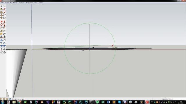Click the EN language indicator in tray
This screenshot has height=104, width=186.
[x=152, y=102]
